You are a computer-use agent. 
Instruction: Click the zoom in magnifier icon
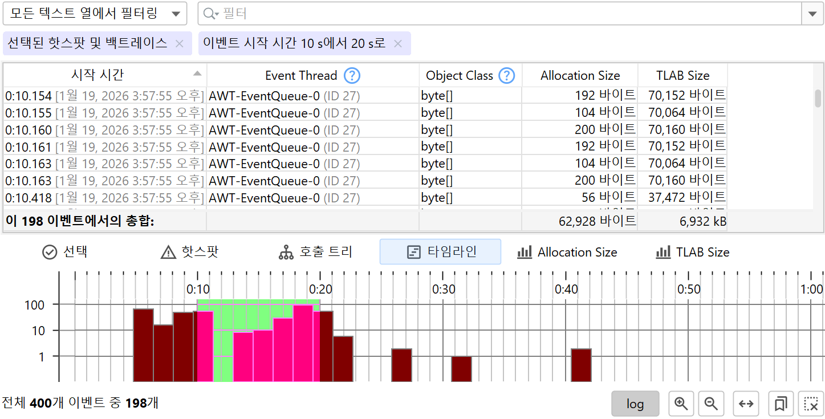(x=681, y=404)
